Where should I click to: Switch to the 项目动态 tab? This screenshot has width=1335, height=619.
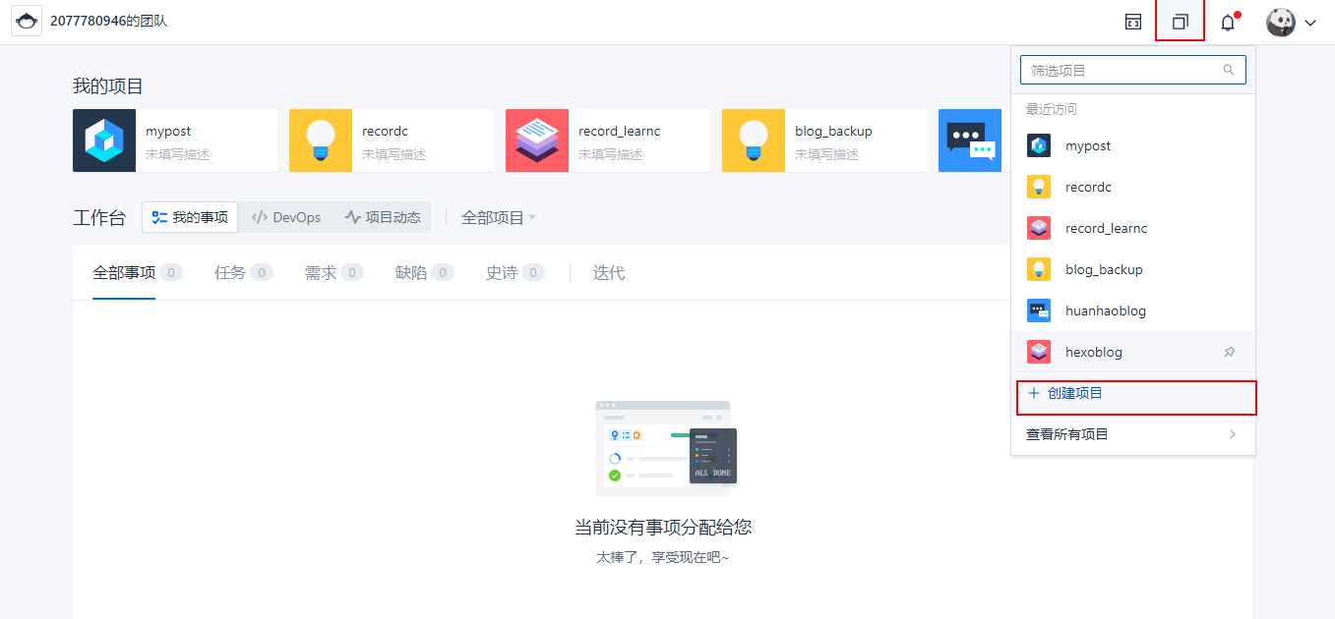[x=383, y=217]
